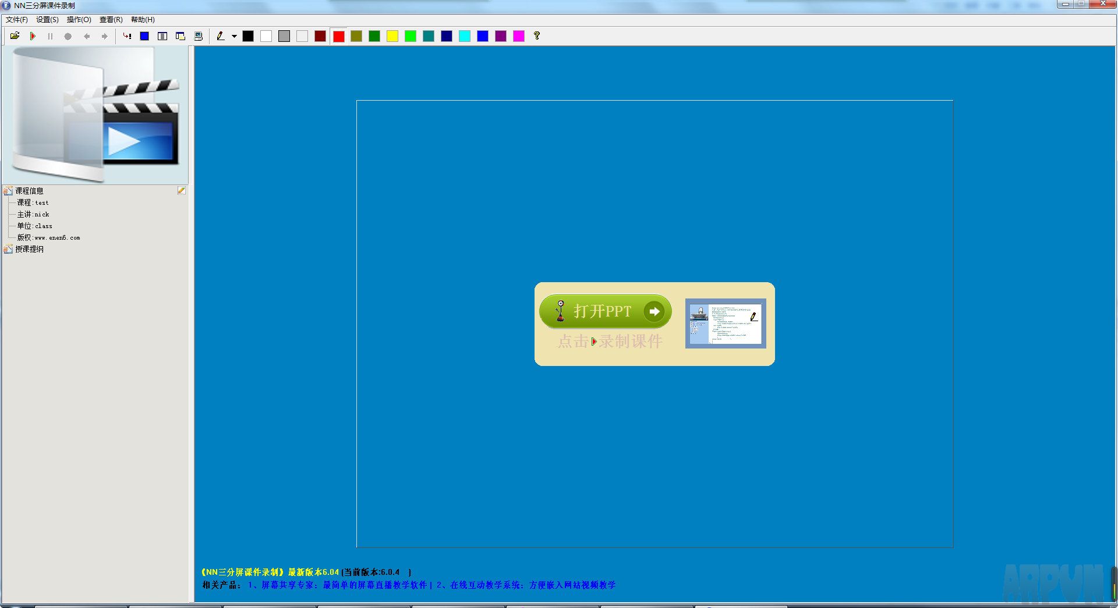Image resolution: width=1118 pixels, height=608 pixels.
Task: Choose the olive color swatch
Action: pos(356,36)
